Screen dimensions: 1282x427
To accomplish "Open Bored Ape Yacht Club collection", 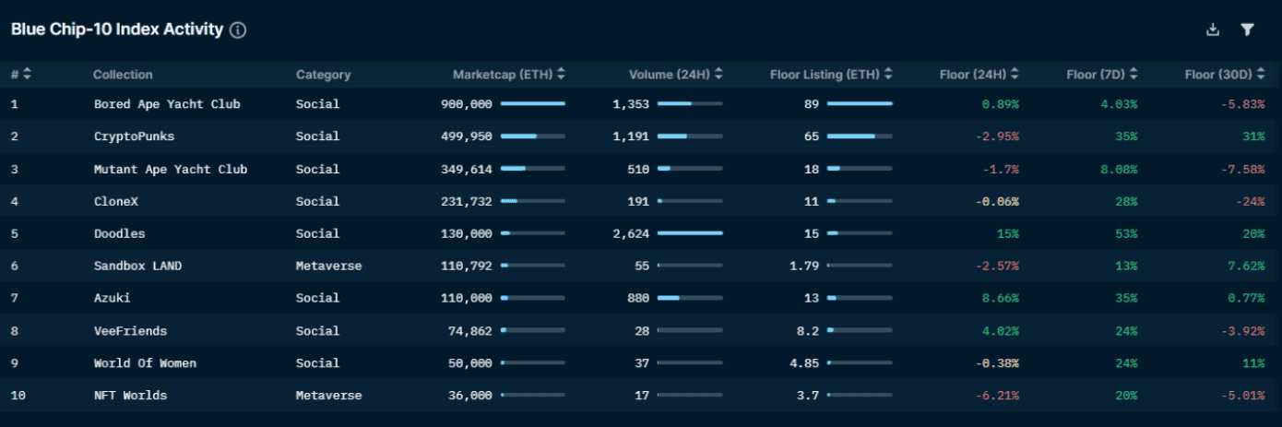I will pyautogui.click(x=167, y=104).
